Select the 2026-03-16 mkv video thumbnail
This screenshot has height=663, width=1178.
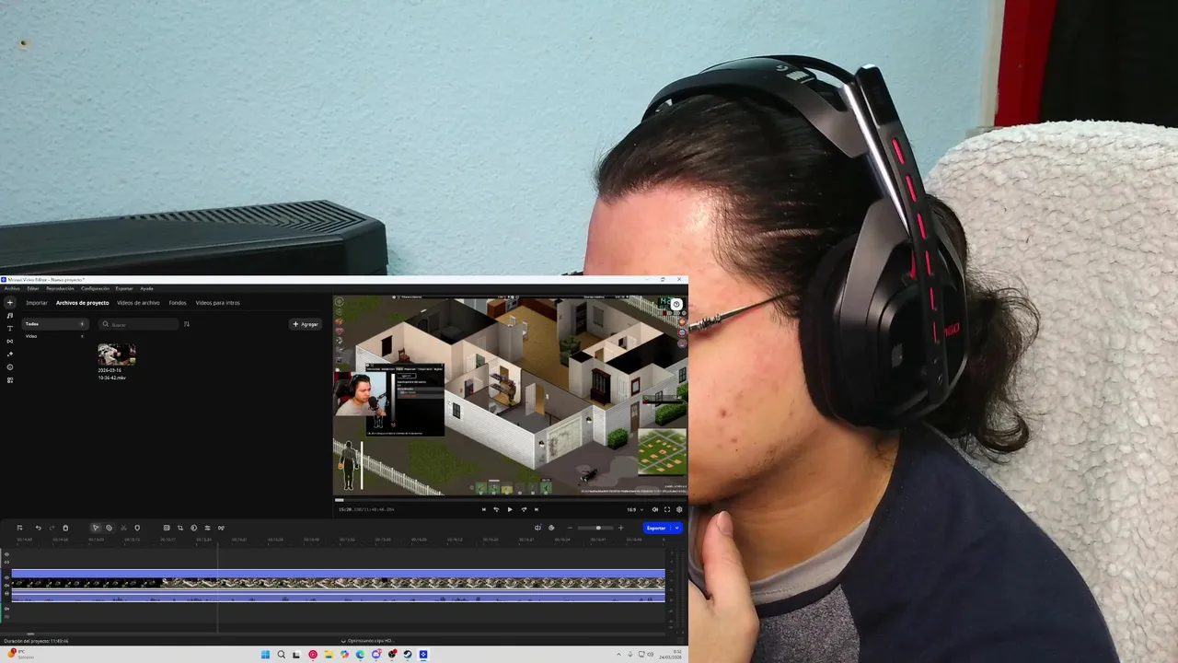coord(117,355)
